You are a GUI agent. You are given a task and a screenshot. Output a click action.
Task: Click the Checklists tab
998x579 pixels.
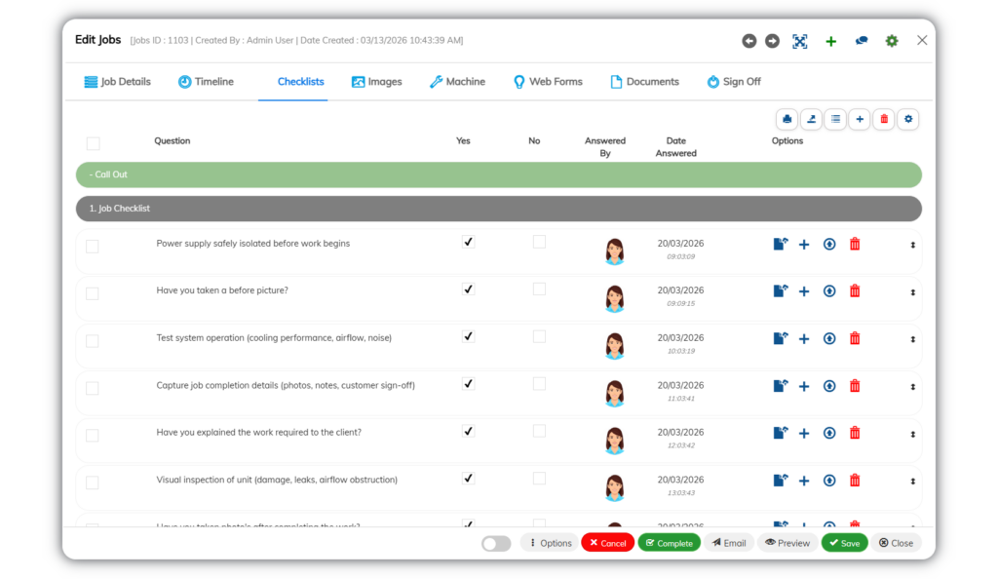(300, 82)
